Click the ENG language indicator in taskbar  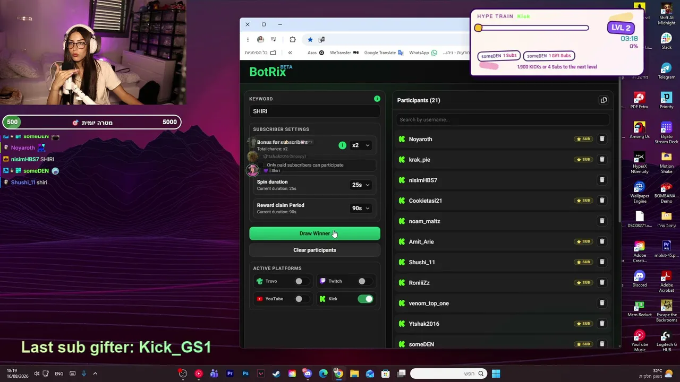(x=59, y=374)
